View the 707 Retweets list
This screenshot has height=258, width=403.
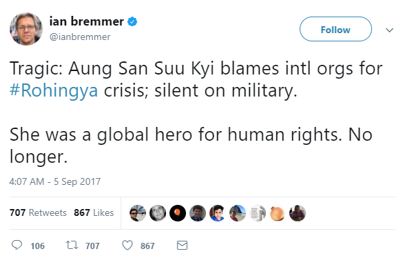38,212
